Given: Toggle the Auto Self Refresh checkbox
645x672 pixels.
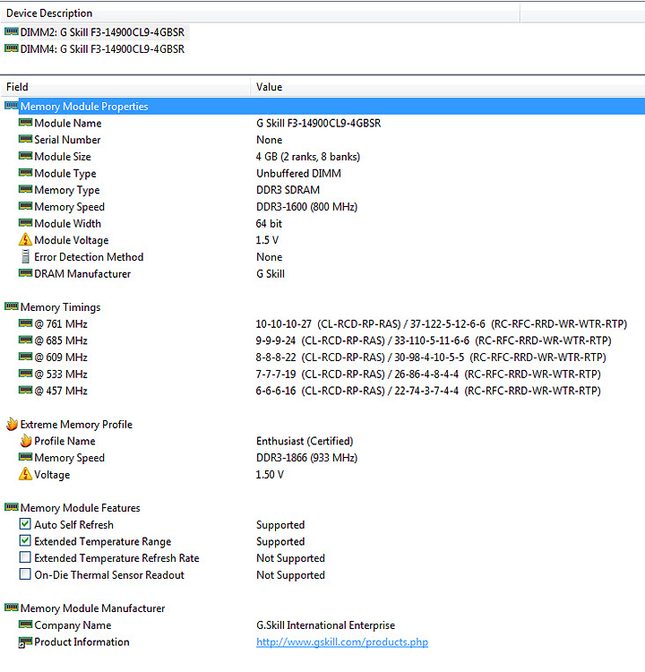Looking at the screenshot, I should 25,524.
